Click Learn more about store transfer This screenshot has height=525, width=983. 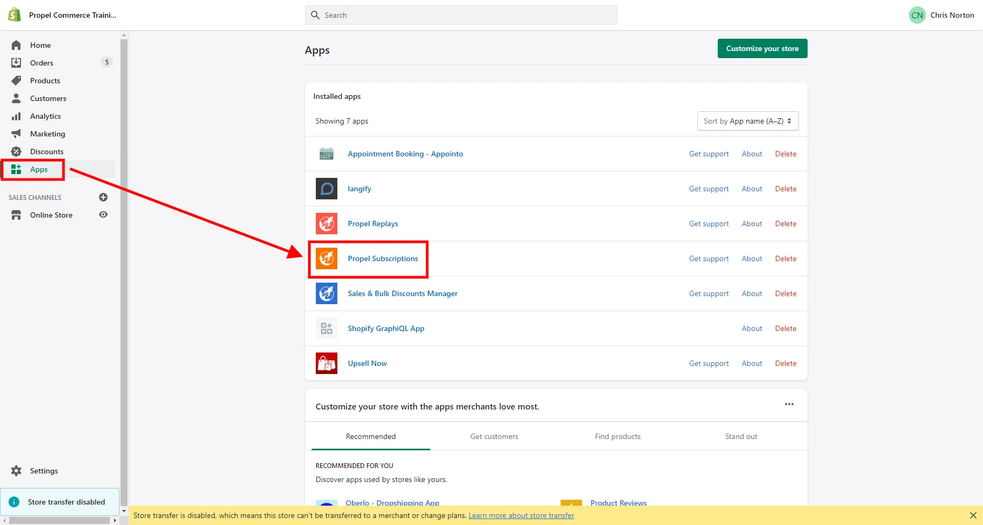(521, 515)
